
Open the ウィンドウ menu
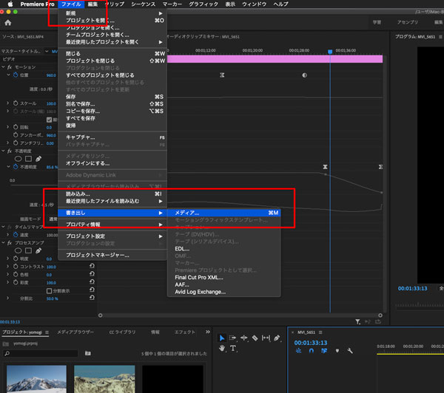[255, 4]
